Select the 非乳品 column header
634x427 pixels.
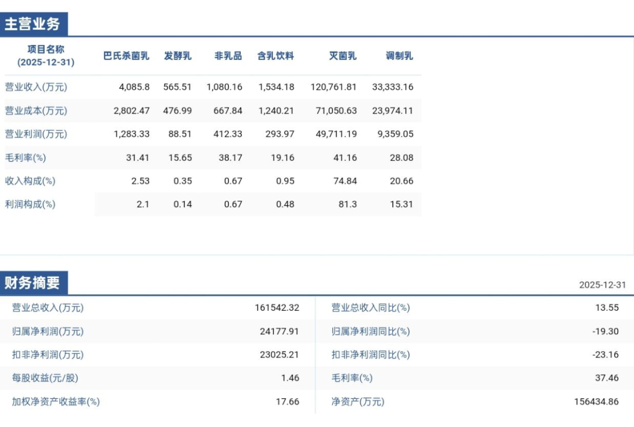click(x=228, y=56)
